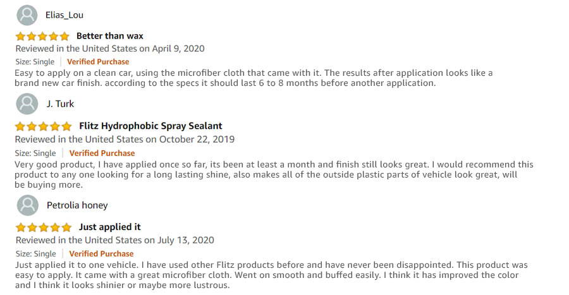Click 'Size: Single' in the July 13 review
The image size is (569, 295).
click(35, 254)
